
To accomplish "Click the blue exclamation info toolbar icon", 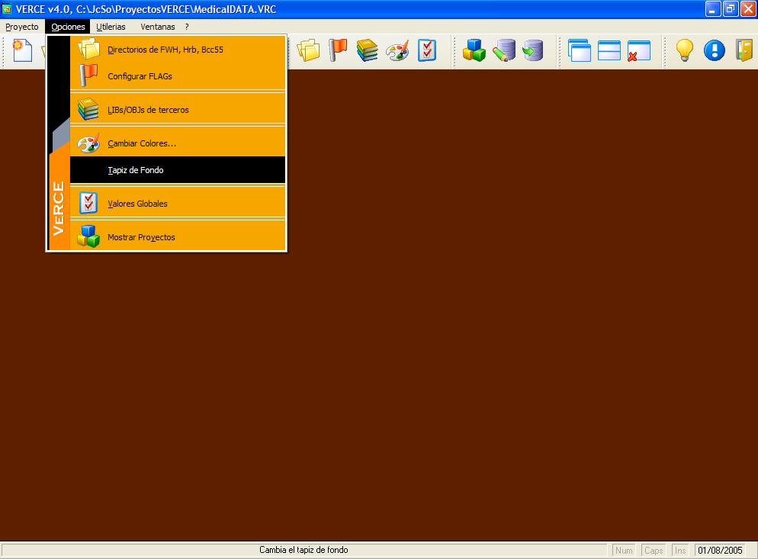I will pos(714,51).
